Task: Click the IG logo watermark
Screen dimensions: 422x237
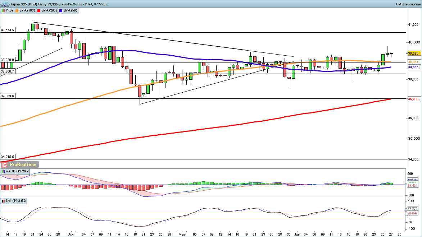Action: pos(4,164)
